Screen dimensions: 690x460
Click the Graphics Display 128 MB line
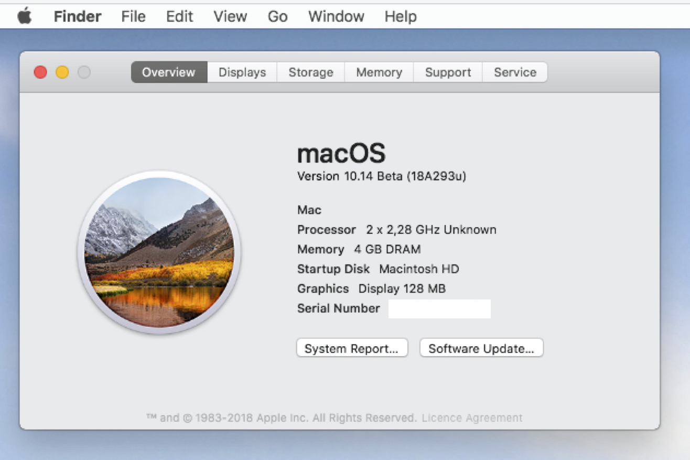[371, 288]
